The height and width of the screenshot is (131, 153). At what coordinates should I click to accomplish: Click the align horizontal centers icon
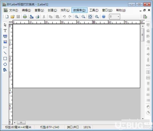point(148,49)
